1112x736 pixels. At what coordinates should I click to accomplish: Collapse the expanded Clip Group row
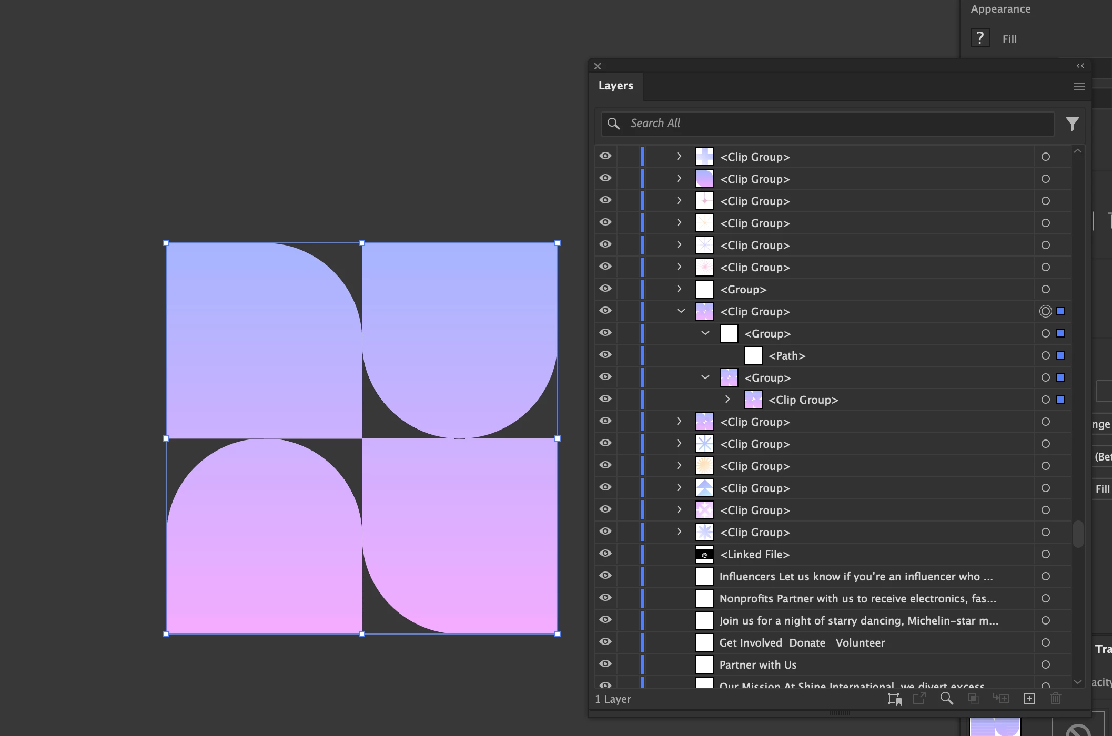click(681, 311)
